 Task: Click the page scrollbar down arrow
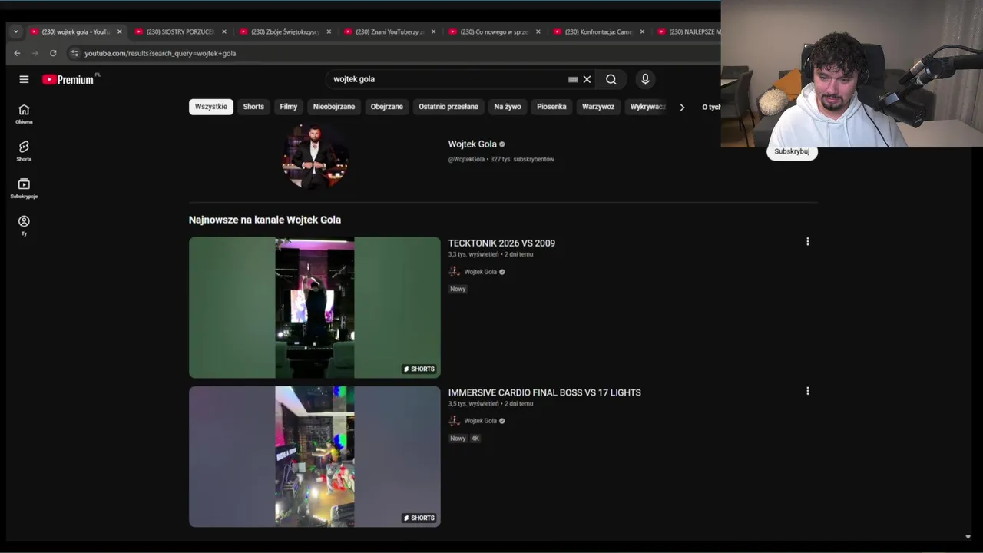coord(968,537)
